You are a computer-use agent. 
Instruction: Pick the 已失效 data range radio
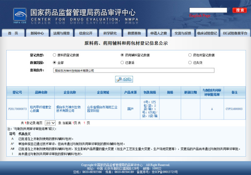tap(190, 62)
